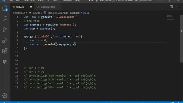Click the vertical editor scrollbar
183x103 pixels.
tap(182, 39)
